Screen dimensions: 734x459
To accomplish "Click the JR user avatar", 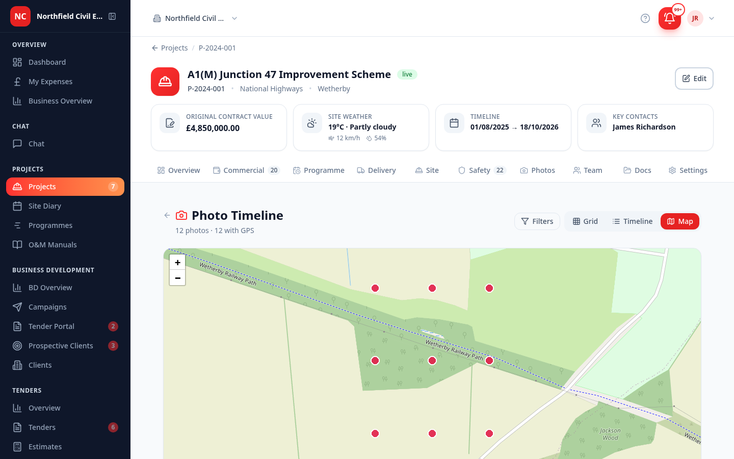I will (695, 18).
